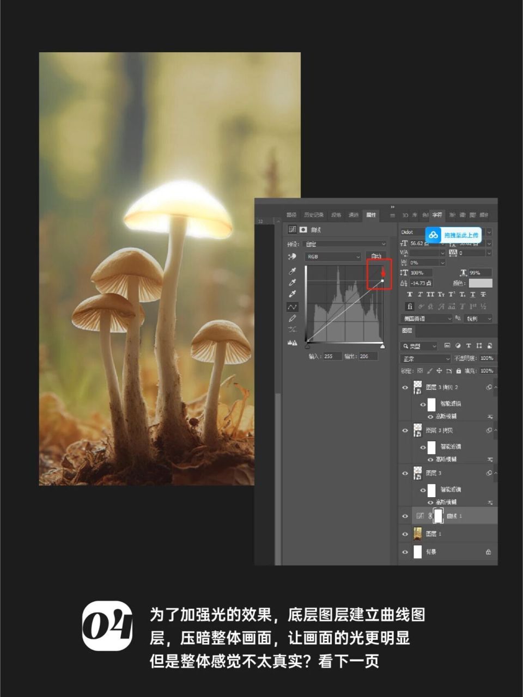Click the curves adjustment icon in Properties
This screenshot has width=523, height=697.
(293, 230)
